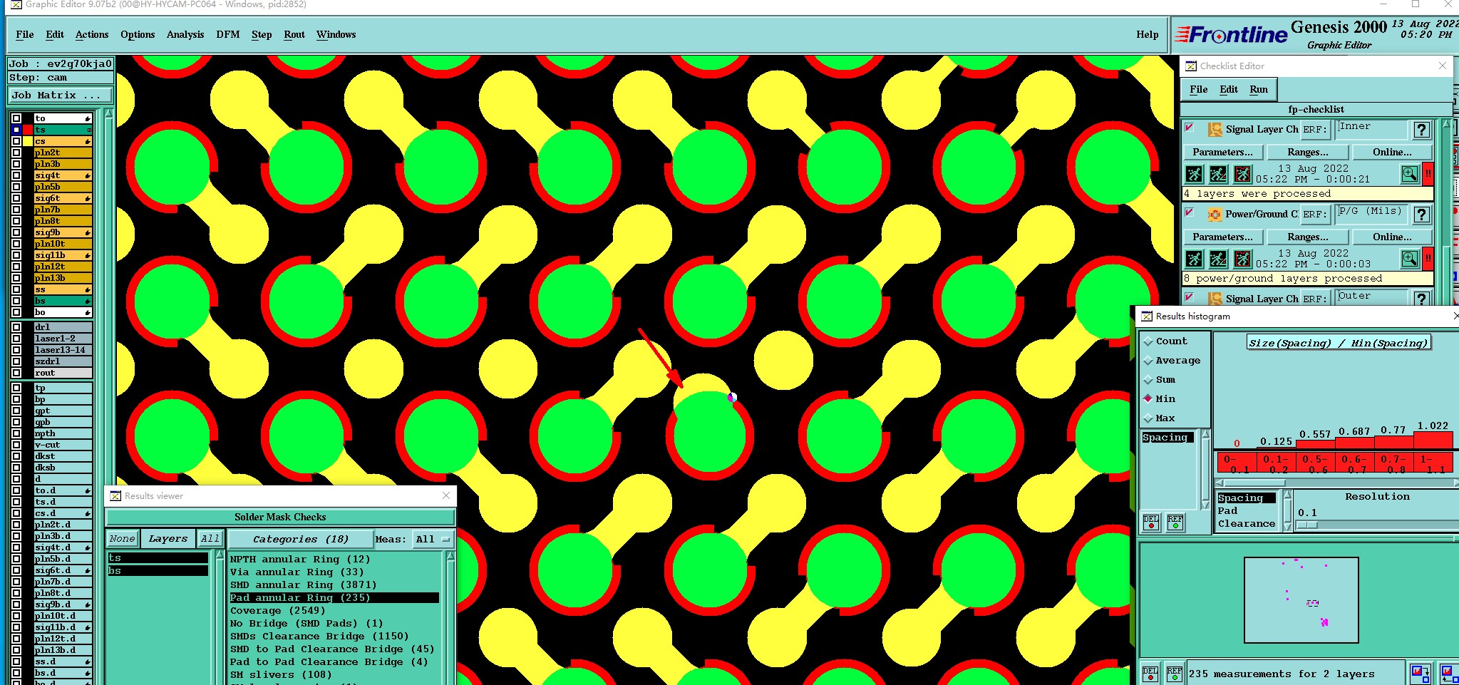
Task: Click ERF button of Inner signal check
Action: [x=1315, y=130]
